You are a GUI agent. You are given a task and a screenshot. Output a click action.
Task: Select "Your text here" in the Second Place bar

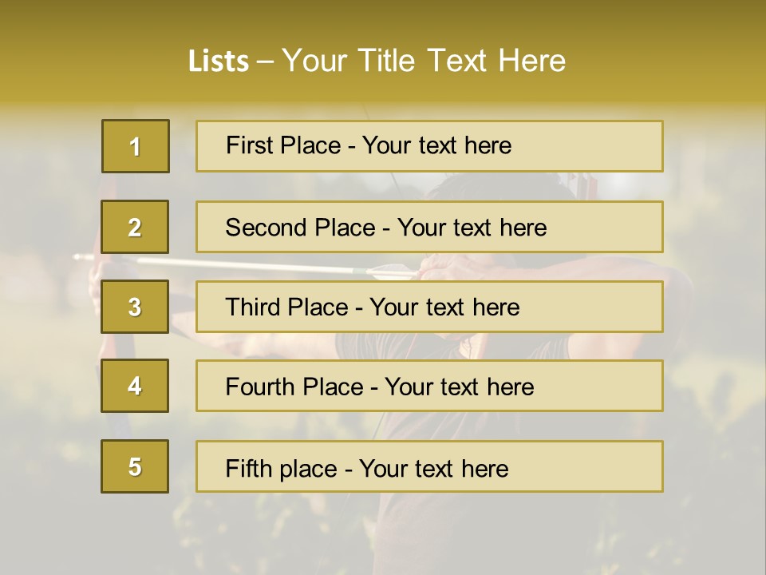(472, 228)
